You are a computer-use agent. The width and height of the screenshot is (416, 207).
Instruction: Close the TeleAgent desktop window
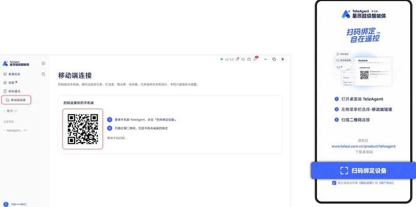coord(282,59)
